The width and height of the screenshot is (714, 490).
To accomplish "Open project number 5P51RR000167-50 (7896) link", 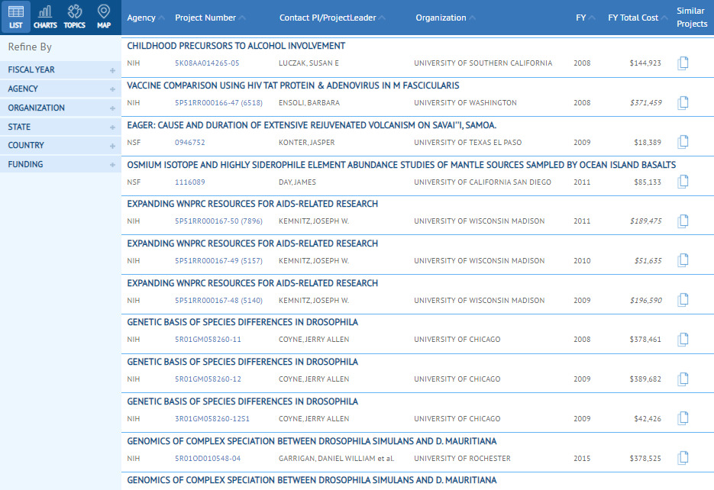I will 218,221.
